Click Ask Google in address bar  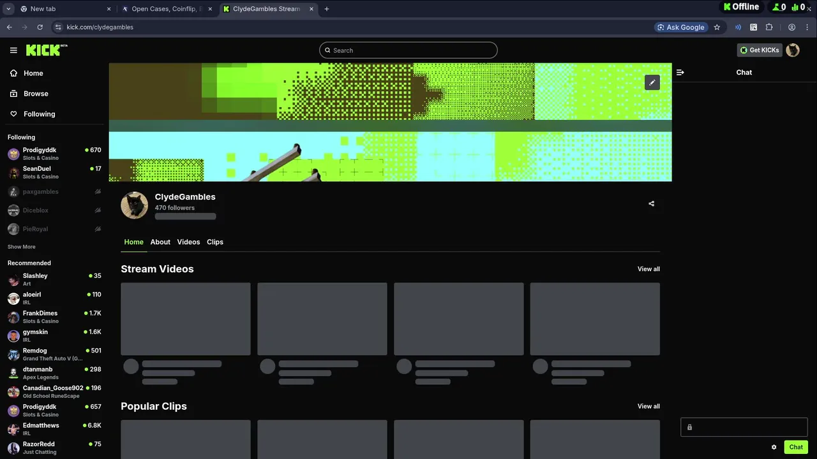point(681,27)
